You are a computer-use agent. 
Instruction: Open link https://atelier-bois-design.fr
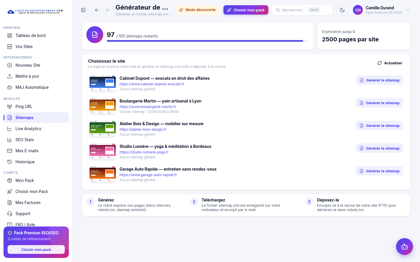143,130
